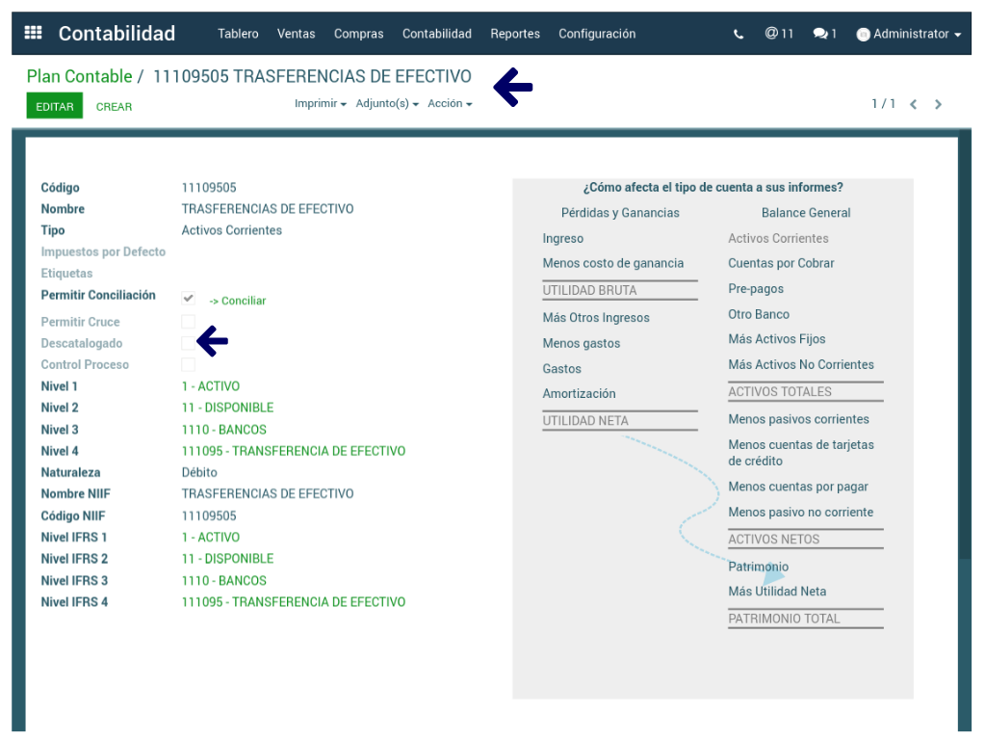Tick the Control Proceso checkbox

tap(189, 364)
